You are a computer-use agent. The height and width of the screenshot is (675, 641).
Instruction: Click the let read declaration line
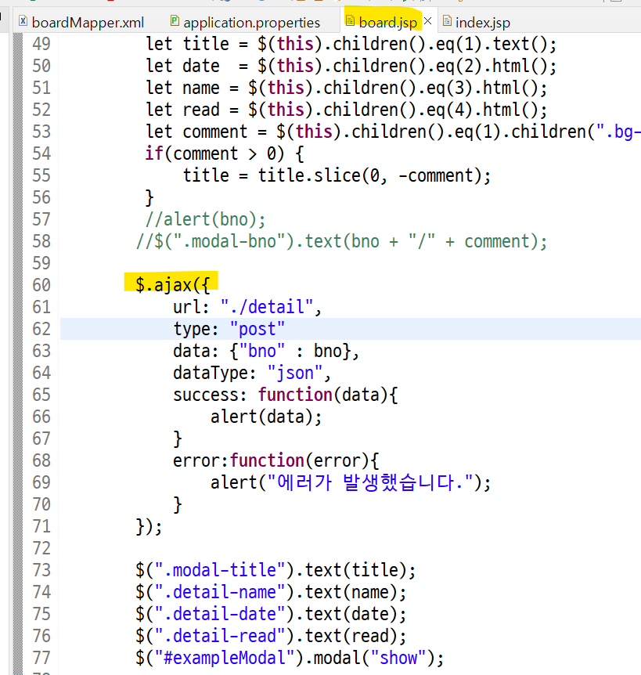point(346,110)
